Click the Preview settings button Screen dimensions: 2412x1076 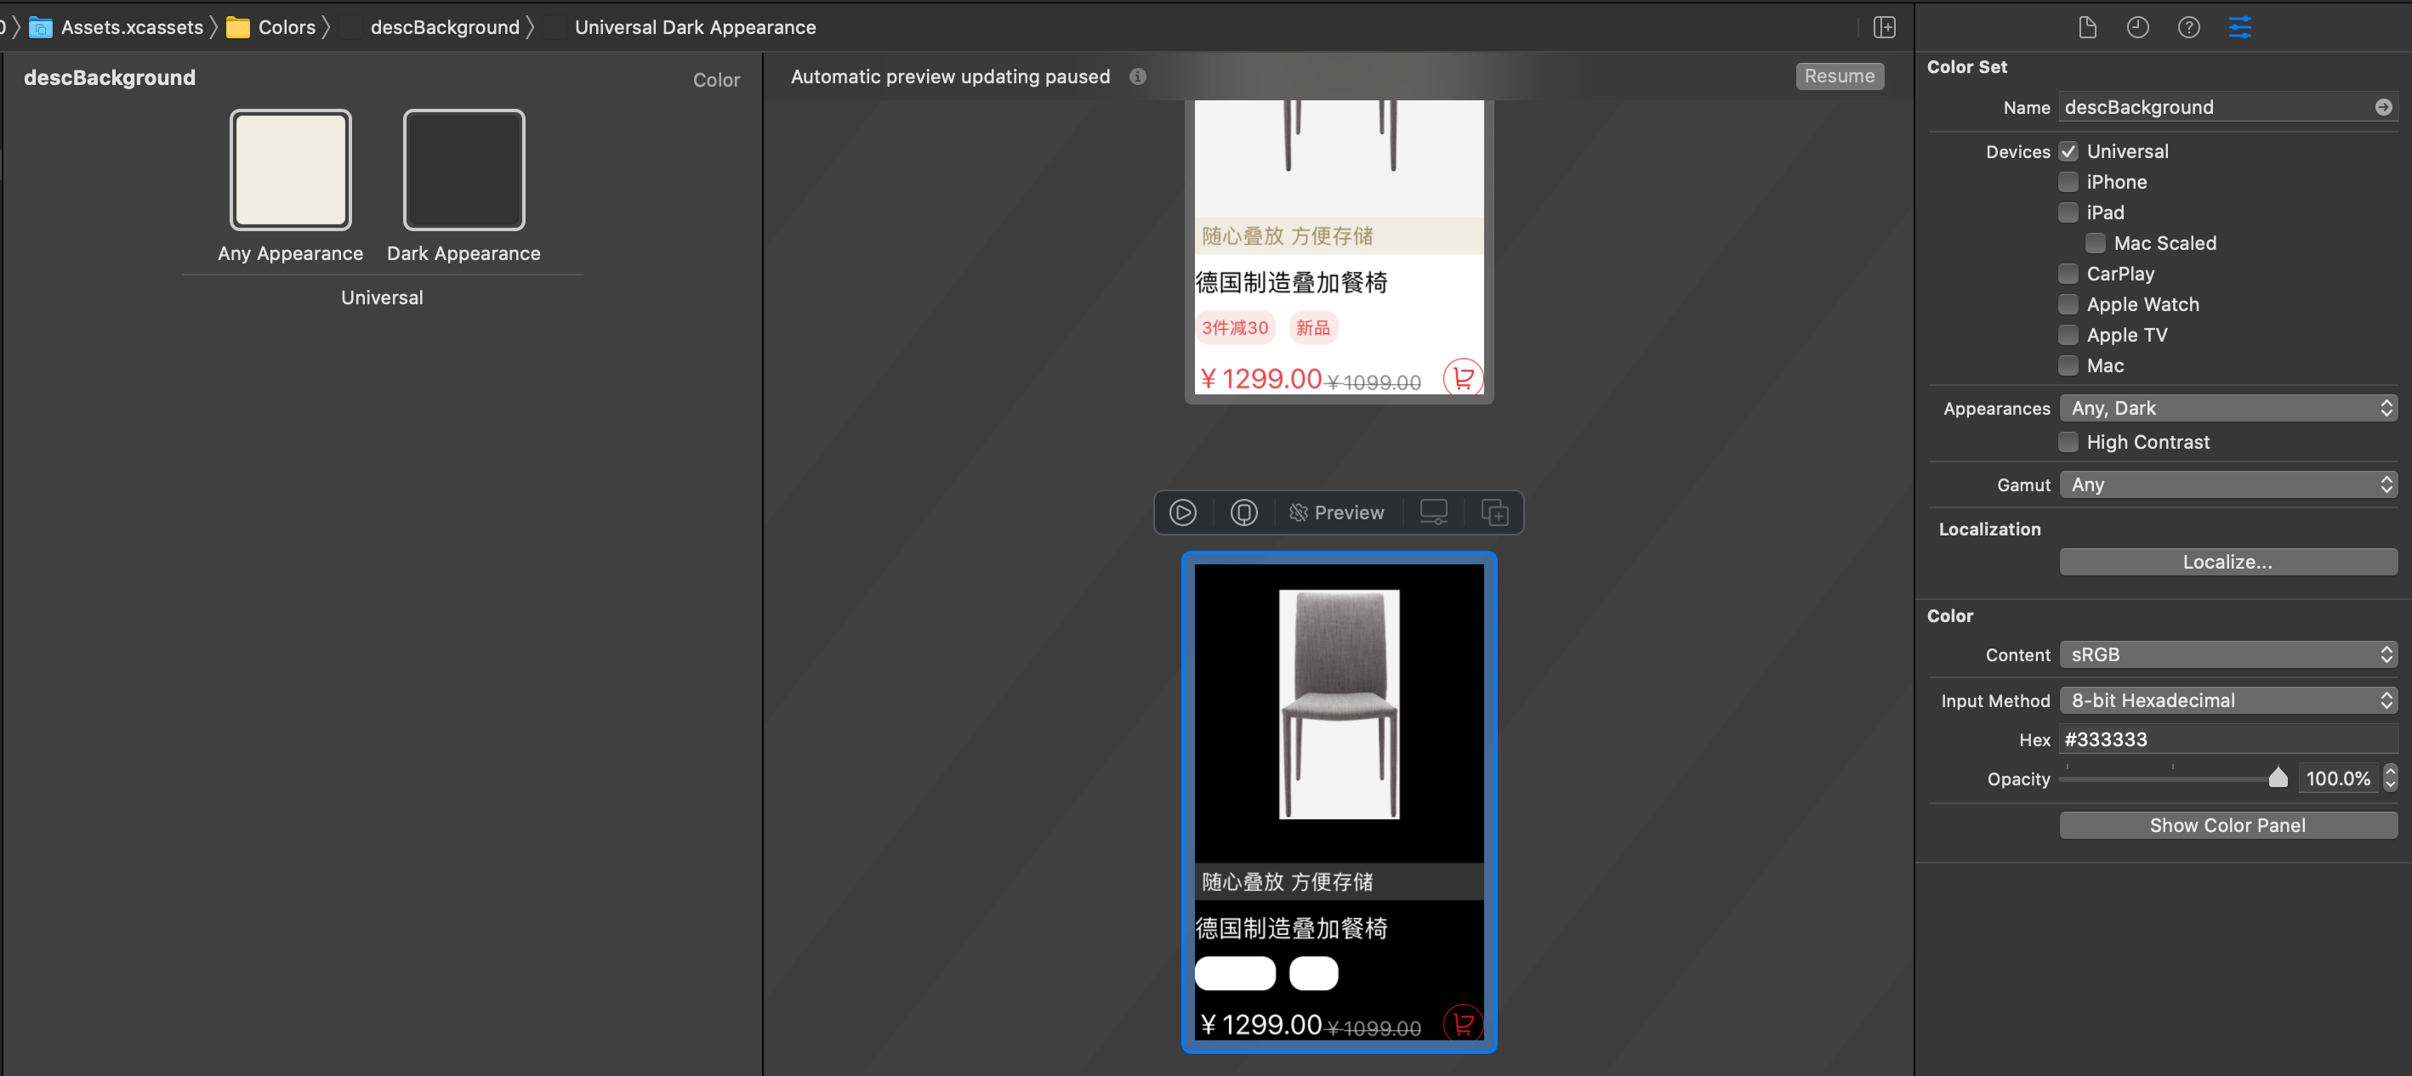(1337, 513)
